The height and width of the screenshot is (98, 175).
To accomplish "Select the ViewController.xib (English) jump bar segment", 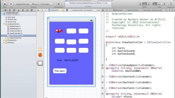I will coord(81,10).
